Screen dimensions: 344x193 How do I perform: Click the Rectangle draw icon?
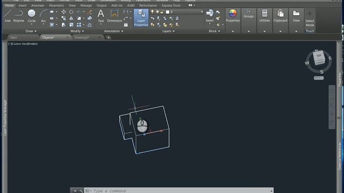point(52,12)
